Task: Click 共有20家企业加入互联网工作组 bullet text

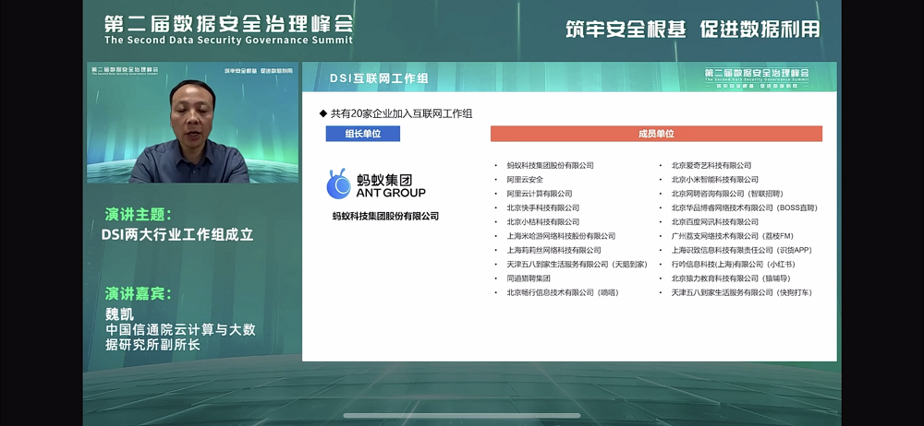Action: [x=401, y=113]
